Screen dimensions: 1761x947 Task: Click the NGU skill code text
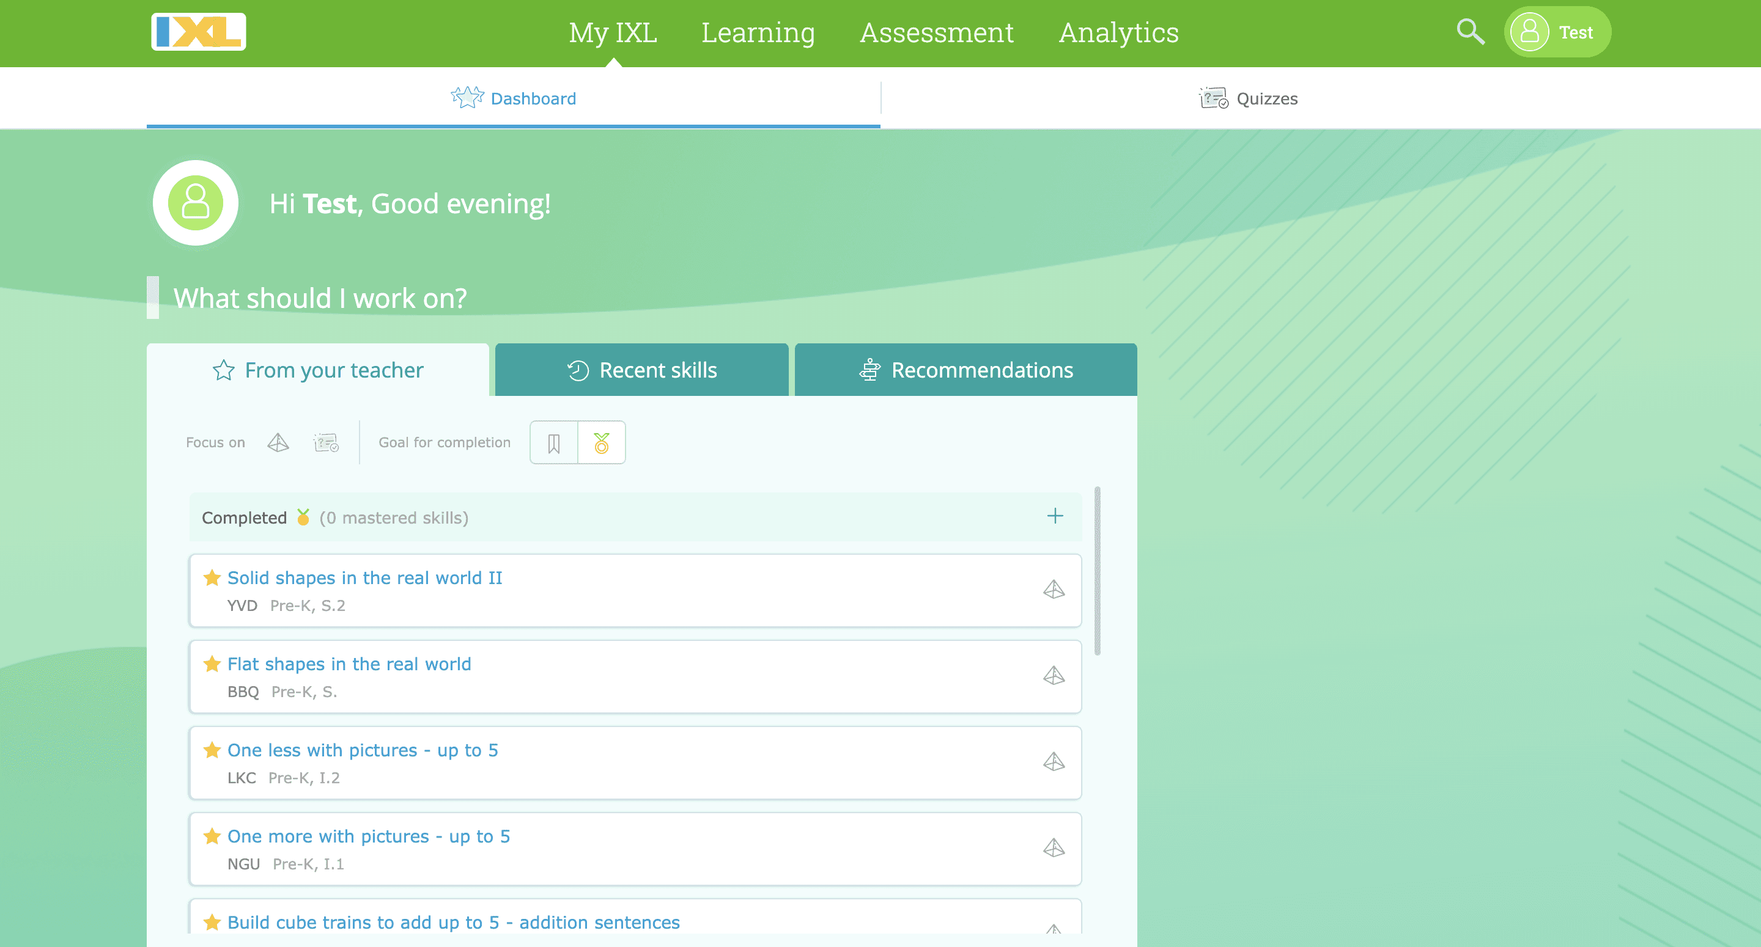[x=244, y=864]
